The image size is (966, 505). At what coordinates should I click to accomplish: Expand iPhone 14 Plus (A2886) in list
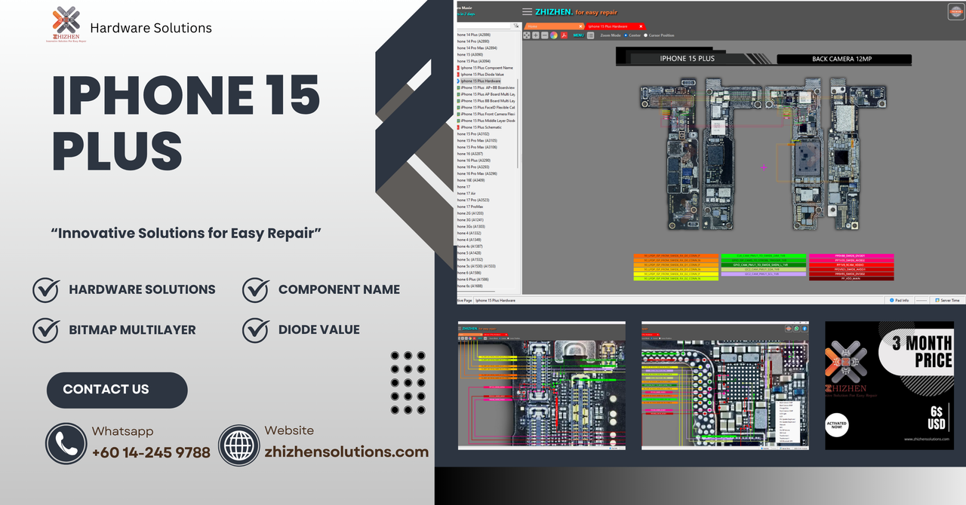(x=474, y=35)
